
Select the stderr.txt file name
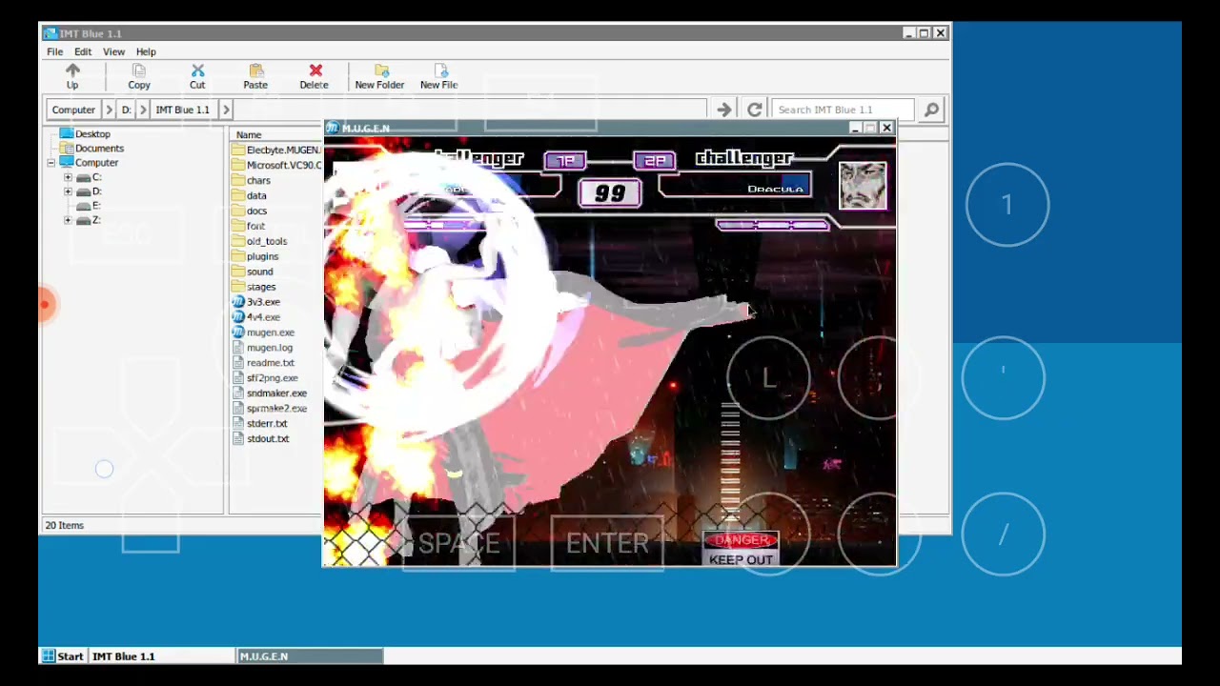pos(267,424)
